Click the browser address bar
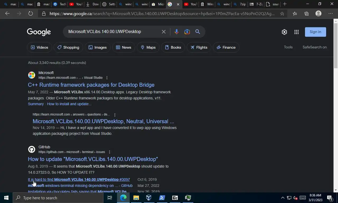This screenshot has height=203, width=338. click(x=162, y=13)
